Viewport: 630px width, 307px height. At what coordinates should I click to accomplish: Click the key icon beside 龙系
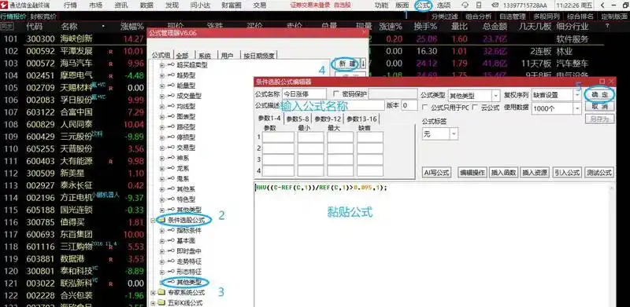pyautogui.click(x=170, y=169)
